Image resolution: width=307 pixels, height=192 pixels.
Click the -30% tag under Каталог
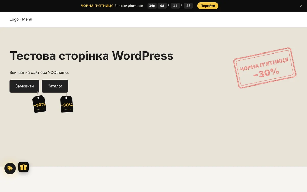click(67, 104)
